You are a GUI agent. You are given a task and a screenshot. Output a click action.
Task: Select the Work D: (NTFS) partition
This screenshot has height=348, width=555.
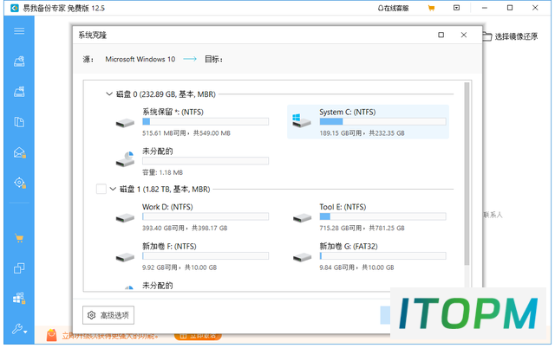(x=191, y=217)
